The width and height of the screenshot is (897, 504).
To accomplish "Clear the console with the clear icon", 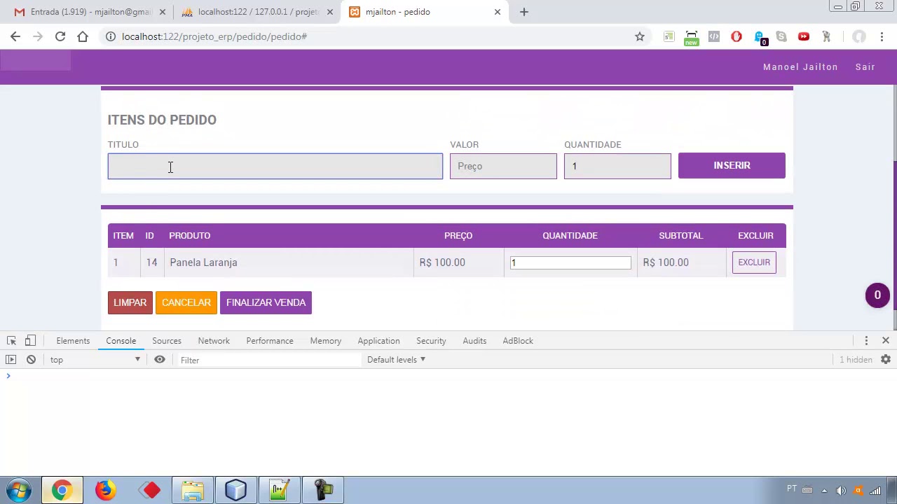I will 31,360.
